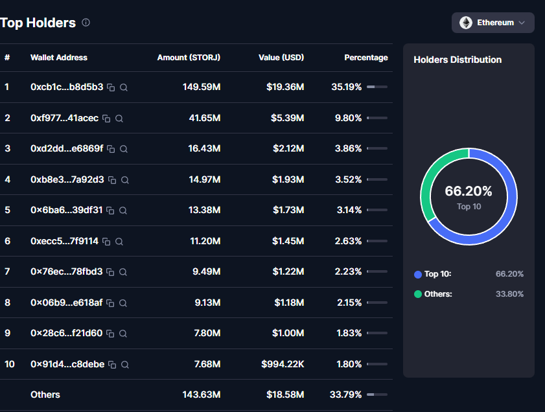Screen dimensions: 545x412
Task: Copy wallet address 0x91d4...c8debe
Action: [x=112, y=365]
